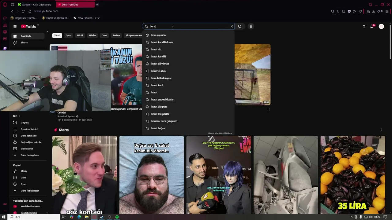The image size is (392, 220).
Task: Open New Emotes - 7TV bookmark
Action: click(x=86, y=18)
